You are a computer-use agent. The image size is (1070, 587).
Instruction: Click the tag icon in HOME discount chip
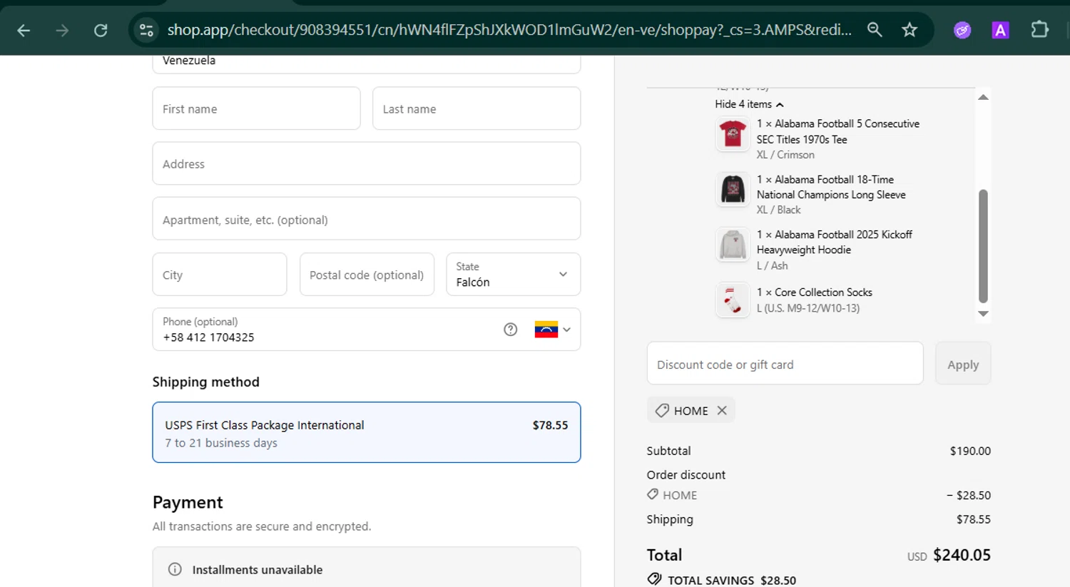[661, 411]
